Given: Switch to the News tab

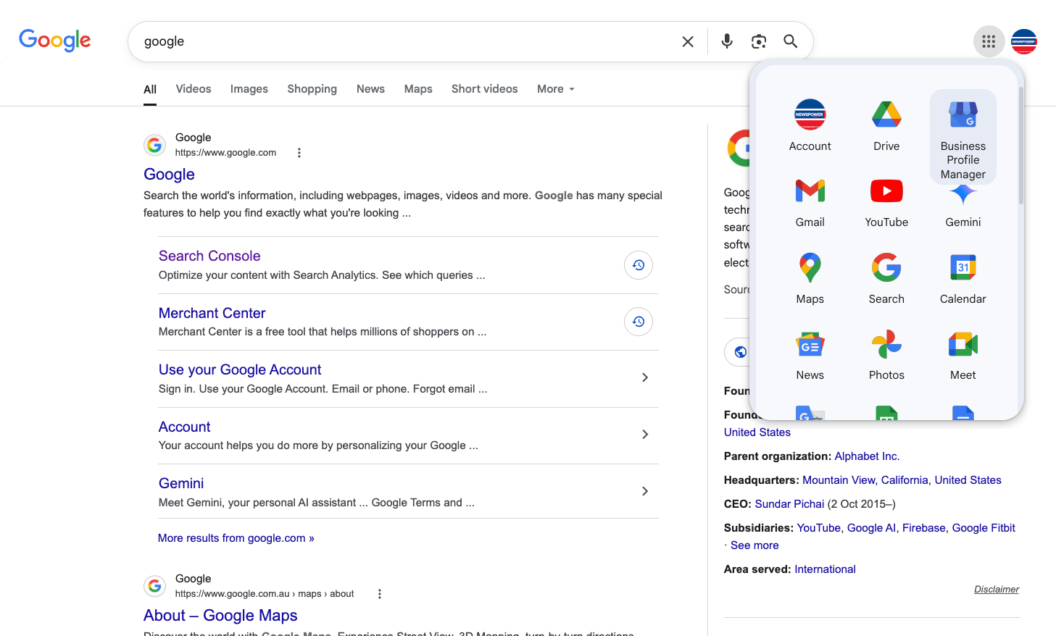Looking at the screenshot, I should [370, 89].
